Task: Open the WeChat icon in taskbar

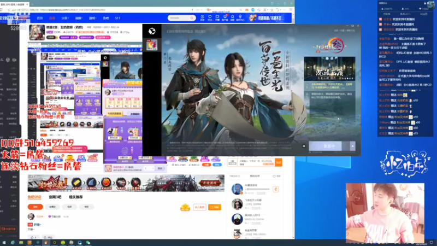Action: pos(88,243)
